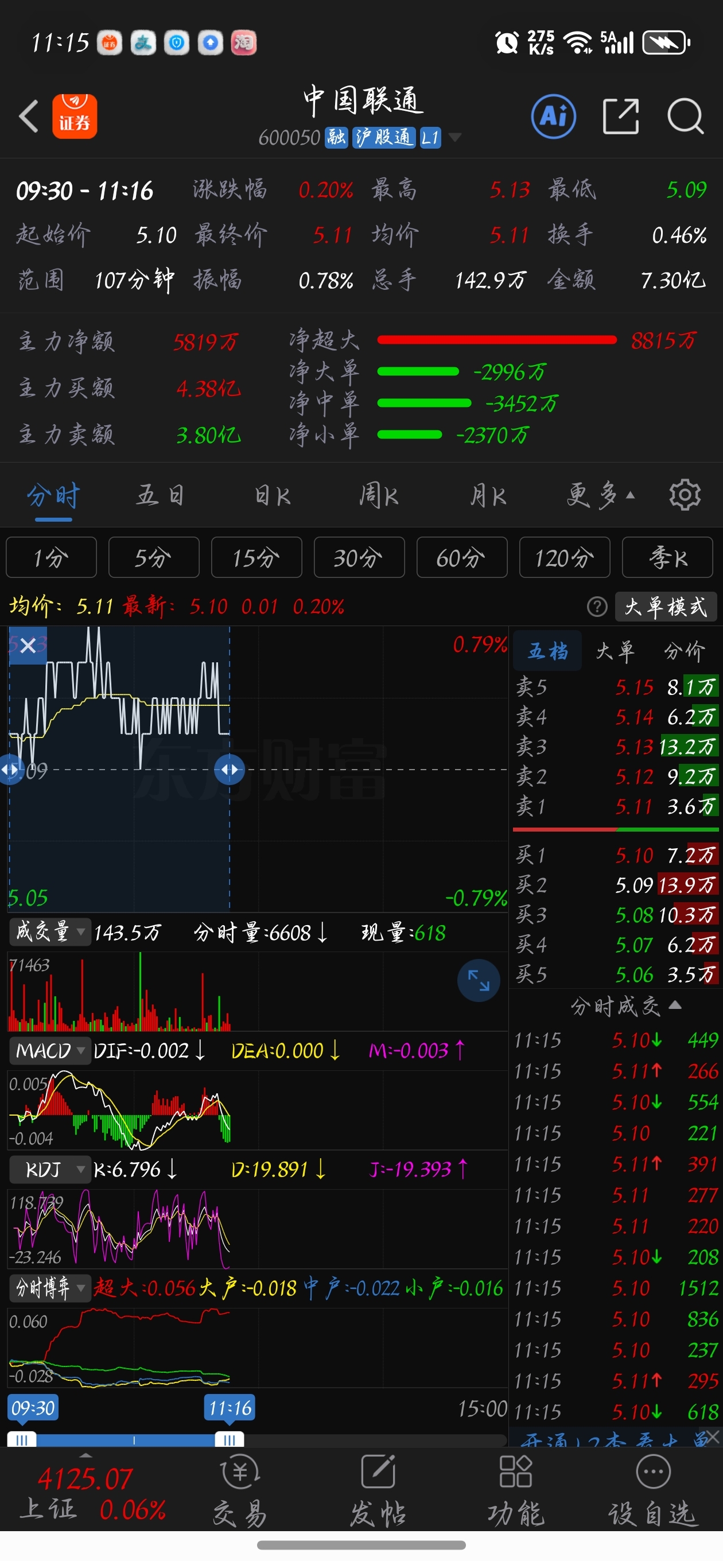Image resolution: width=723 pixels, height=1561 pixels.
Task: Grab the right range slider handle
Action: click(230, 1439)
